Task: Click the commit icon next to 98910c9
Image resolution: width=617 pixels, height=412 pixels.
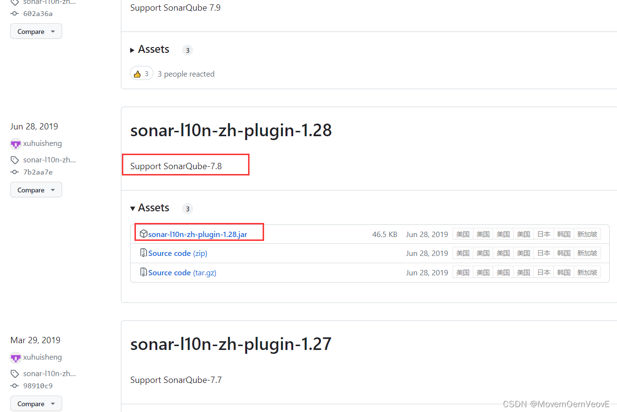Action: 14,385
